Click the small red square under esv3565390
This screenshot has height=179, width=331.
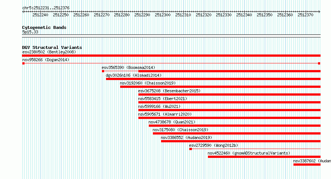(103, 71)
